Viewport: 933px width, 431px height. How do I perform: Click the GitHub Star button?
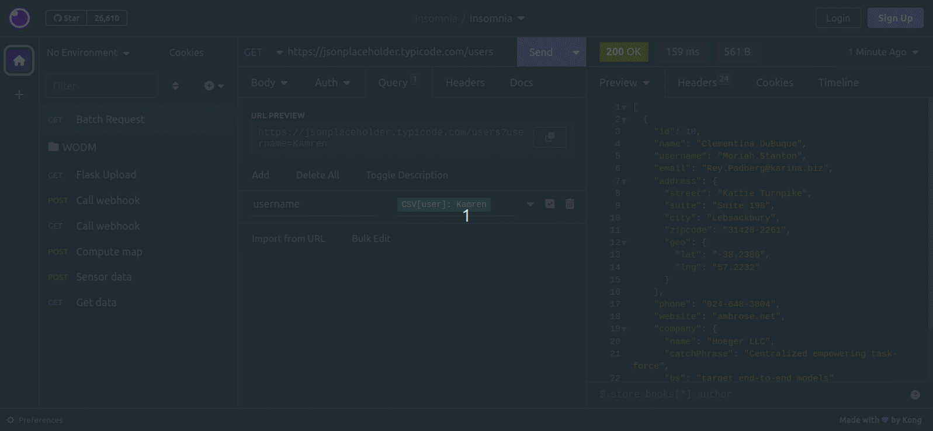pyautogui.click(x=66, y=18)
